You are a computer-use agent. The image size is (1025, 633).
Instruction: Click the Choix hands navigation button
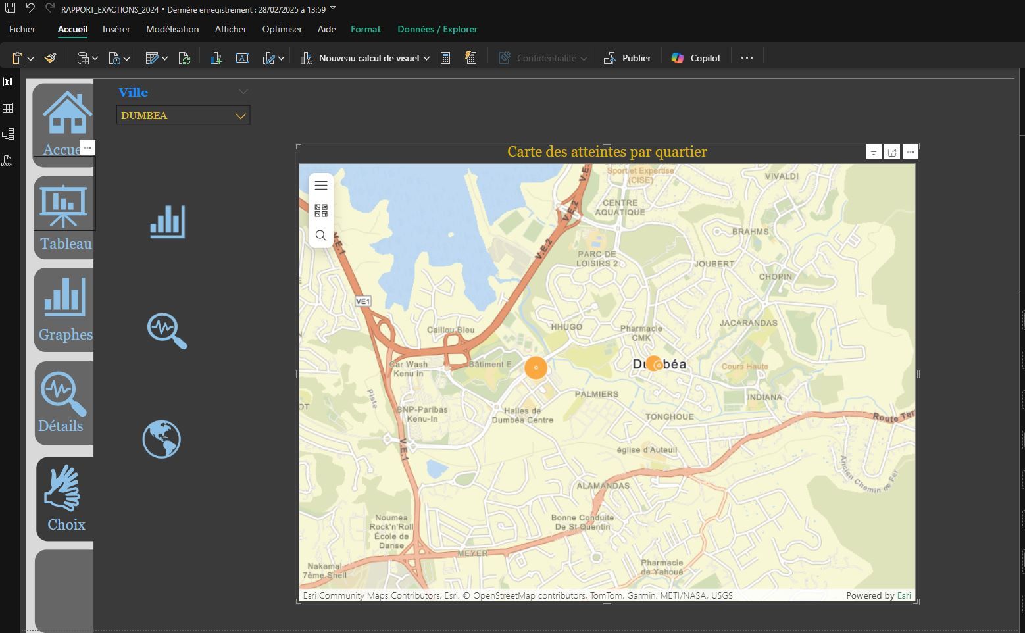pos(65,499)
